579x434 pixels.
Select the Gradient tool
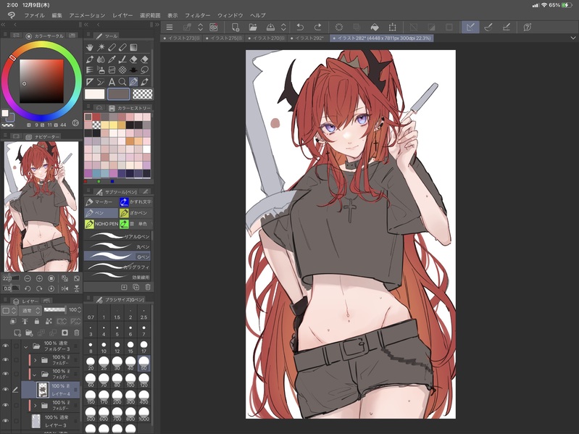click(133, 47)
